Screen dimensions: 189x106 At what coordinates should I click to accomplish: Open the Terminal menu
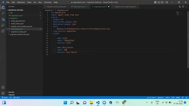tap(48, 2)
